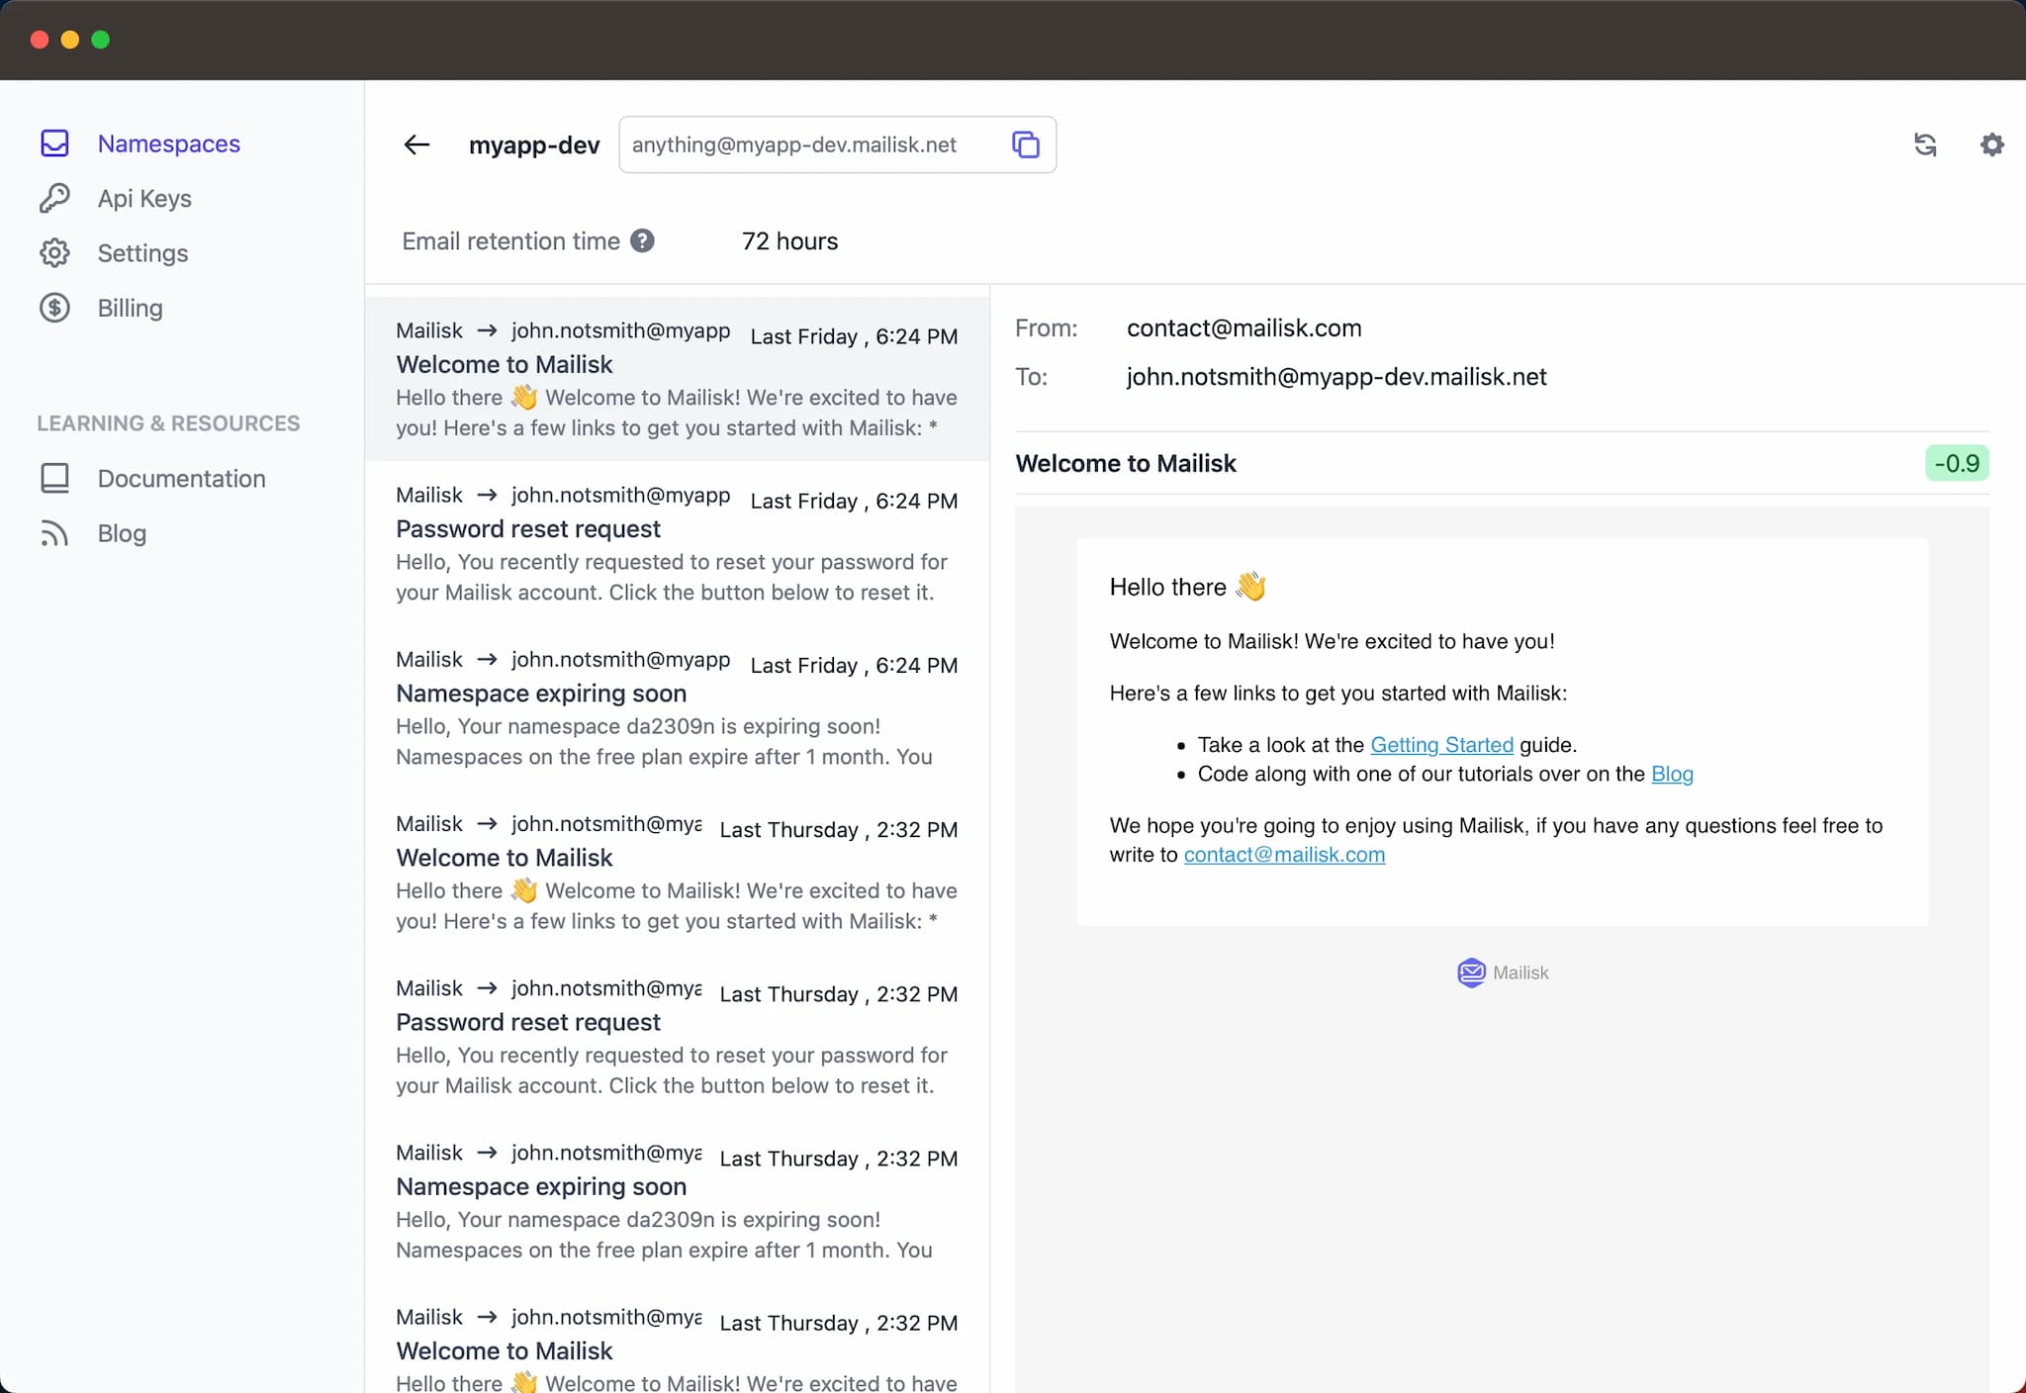This screenshot has height=1393, width=2026.
Task: Open the Getting Started guide link
Action: point(1440,745)
